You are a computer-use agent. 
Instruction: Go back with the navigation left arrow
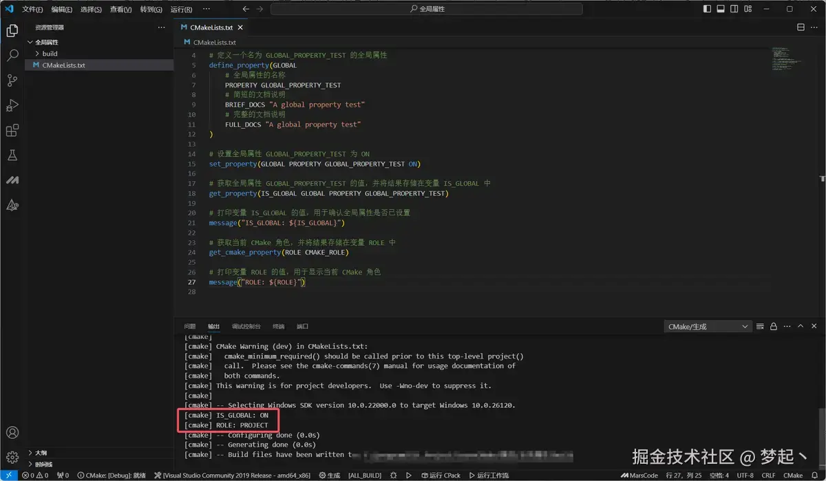pos(246,9)
